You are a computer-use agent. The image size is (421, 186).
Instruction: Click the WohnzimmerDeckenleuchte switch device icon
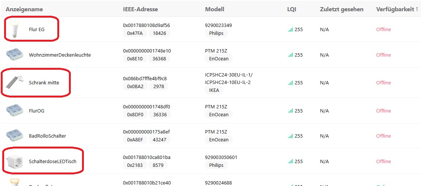pos(15,55)
